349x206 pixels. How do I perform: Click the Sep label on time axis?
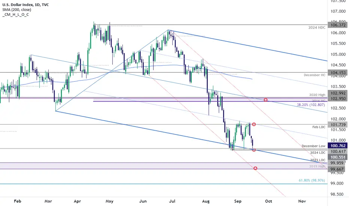click(x=238, y=201)
